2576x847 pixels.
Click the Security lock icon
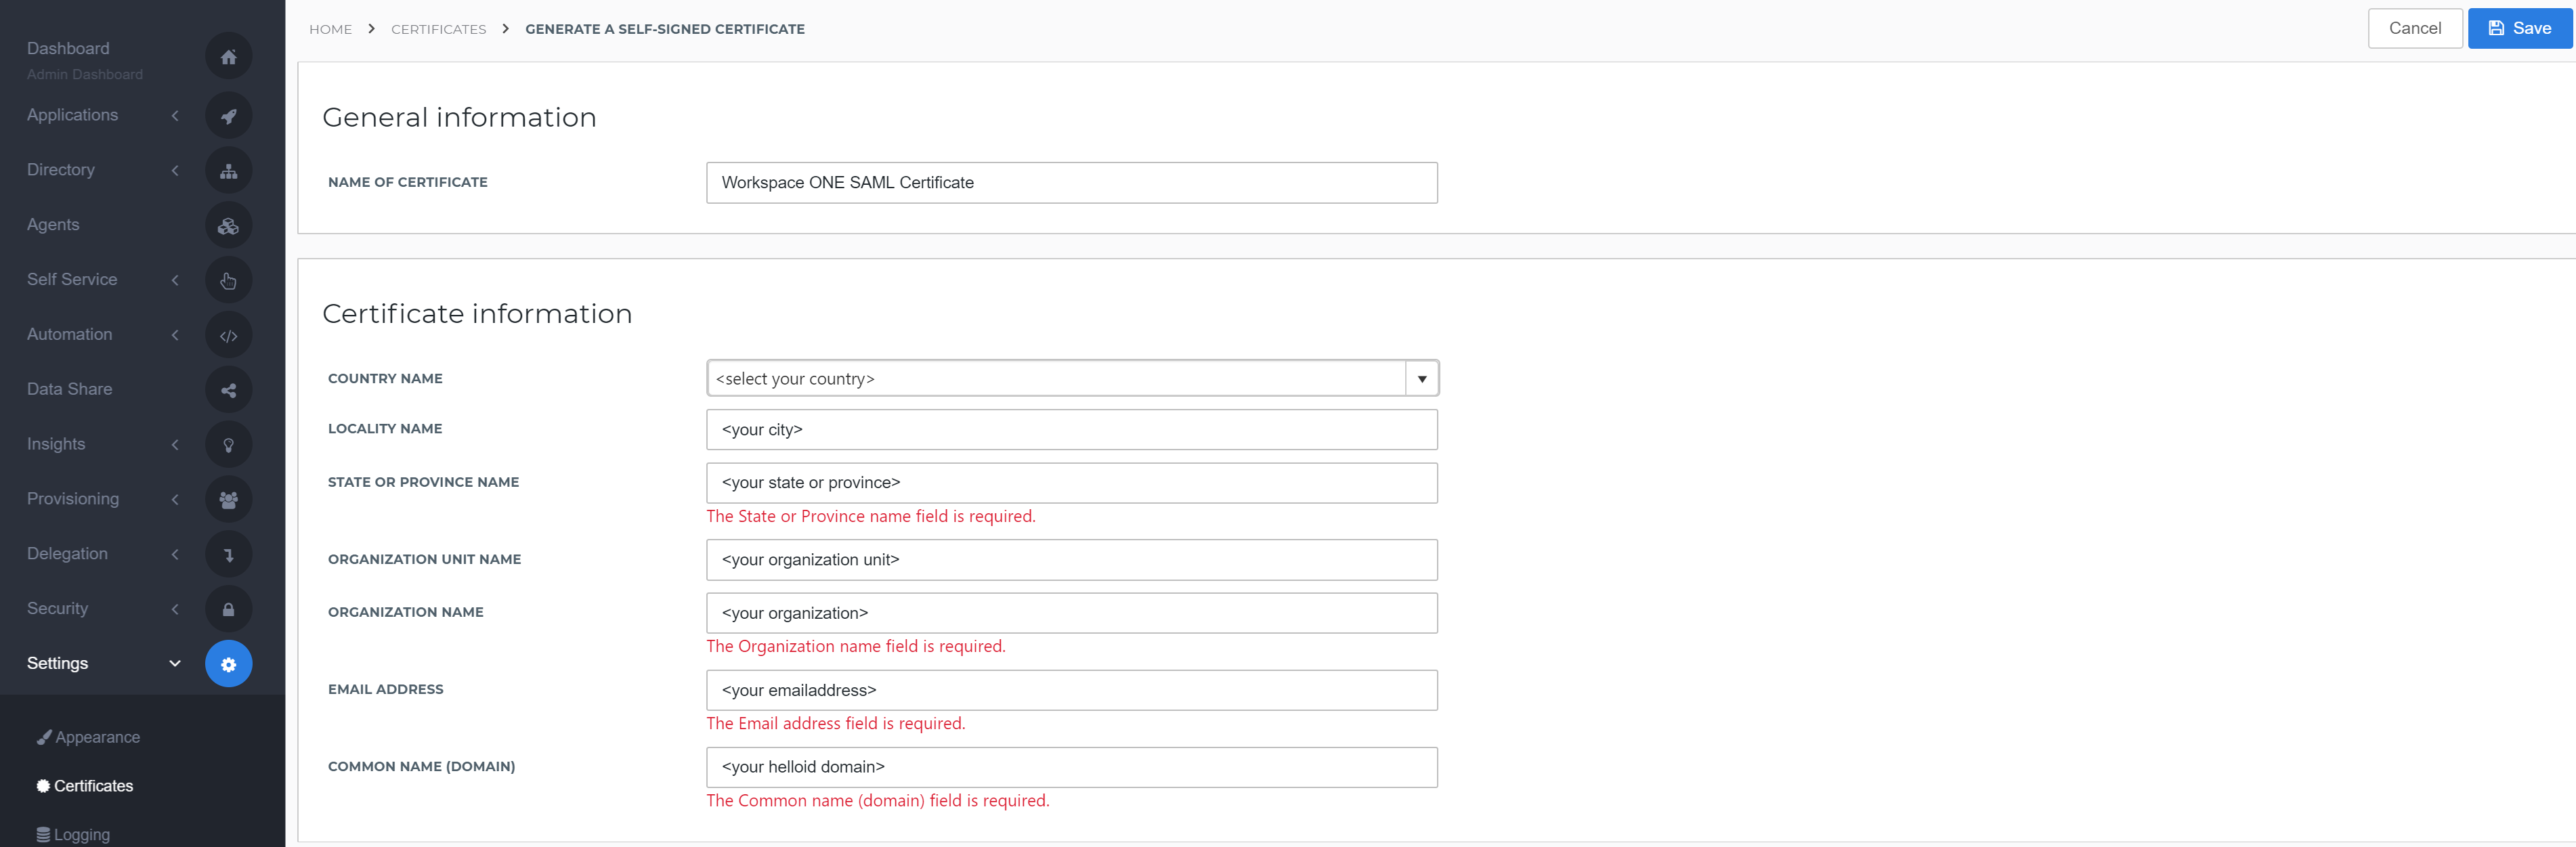pyautogui.click(x=228, y=607)
